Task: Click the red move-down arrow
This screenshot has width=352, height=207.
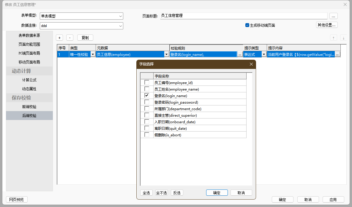Action: 343,38
